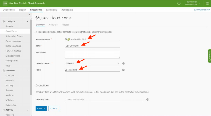211x116 pixels.
Task: Switch to the Design tab
Action: (22, 10)
